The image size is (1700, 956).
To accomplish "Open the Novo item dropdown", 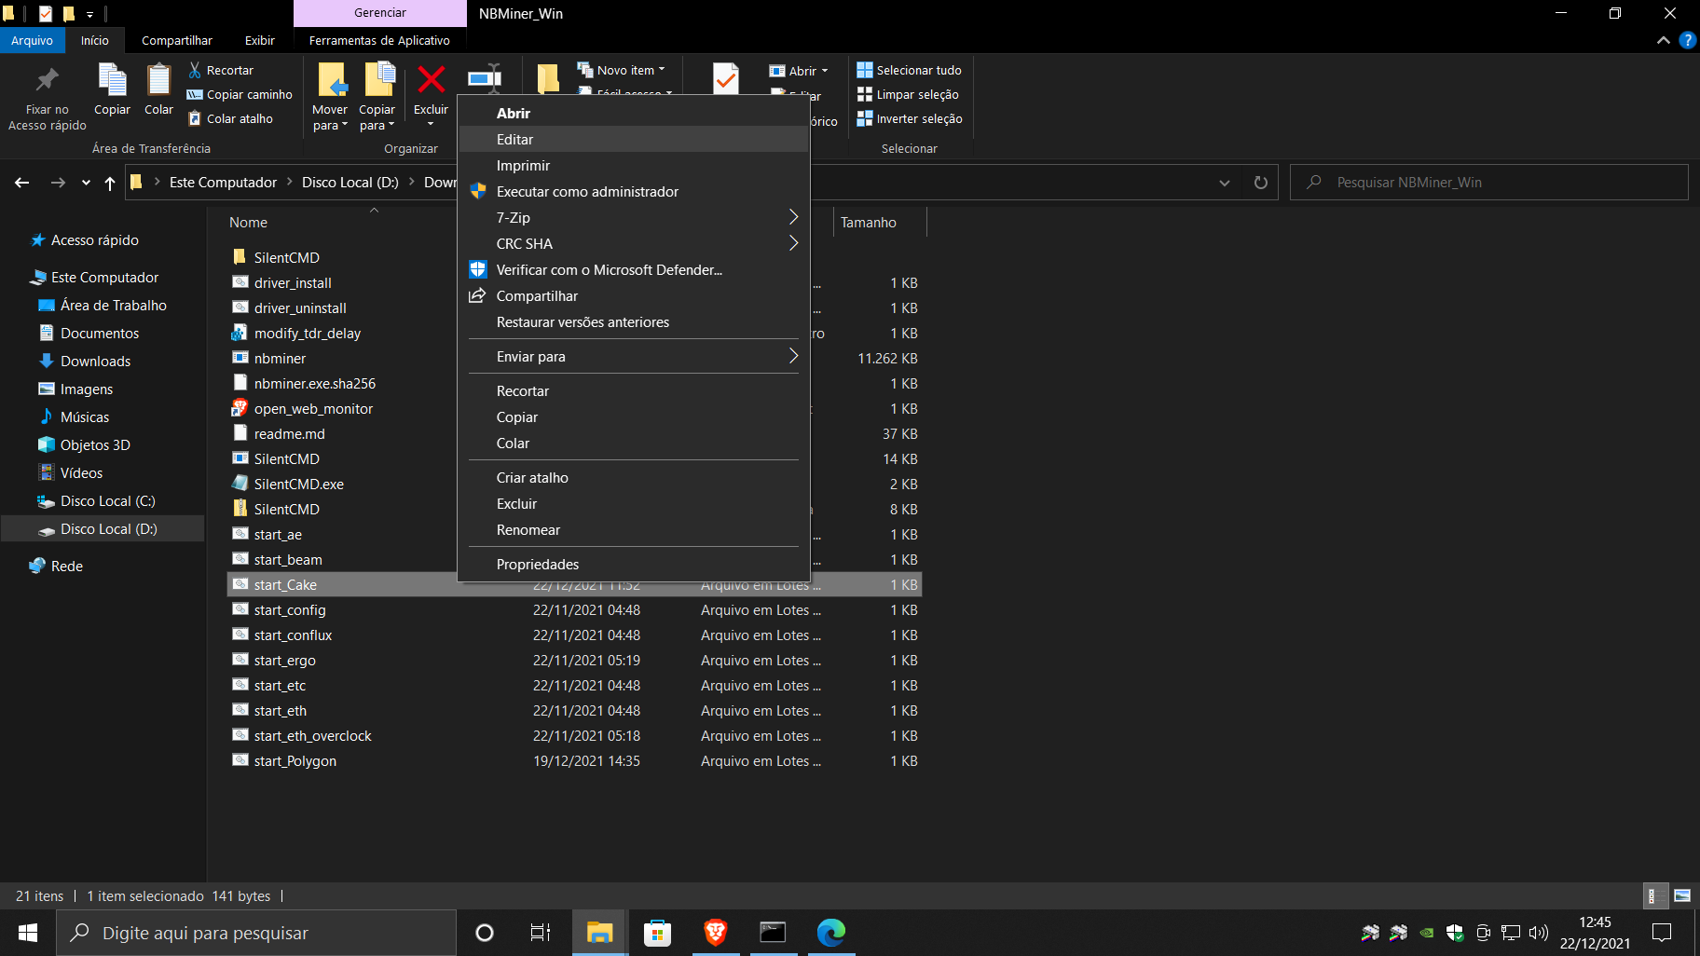I will click(622, 70).
